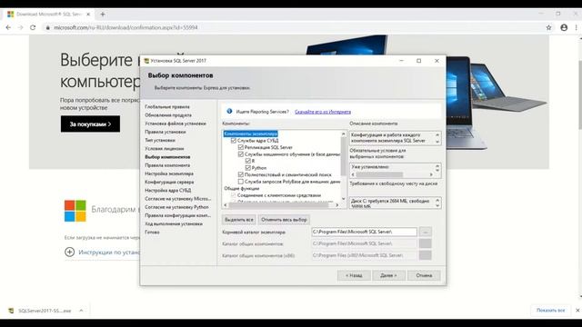Click Условия лицензии step in sidebar
The width and height of the screenshot is (582, 327).
click(x=164, y=148)
